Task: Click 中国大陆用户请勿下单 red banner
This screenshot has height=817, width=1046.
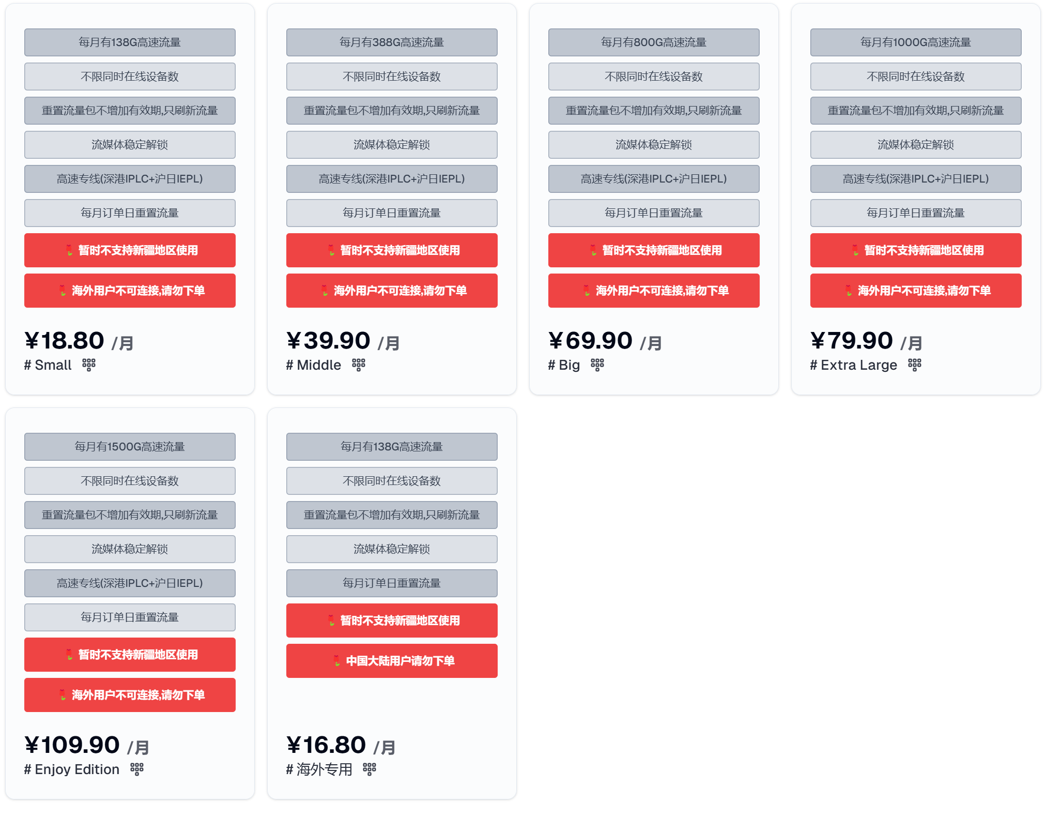Action: [x=392, y=661]
